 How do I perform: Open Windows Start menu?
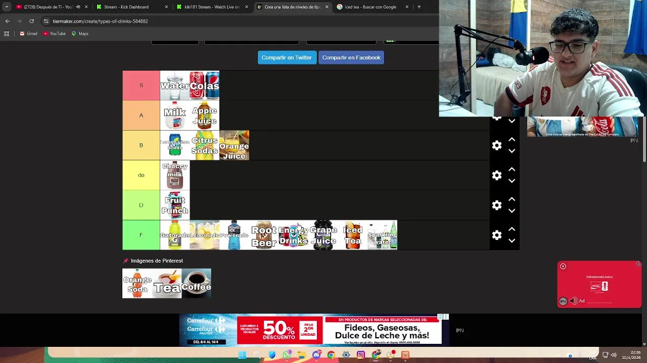click(242, 355)
